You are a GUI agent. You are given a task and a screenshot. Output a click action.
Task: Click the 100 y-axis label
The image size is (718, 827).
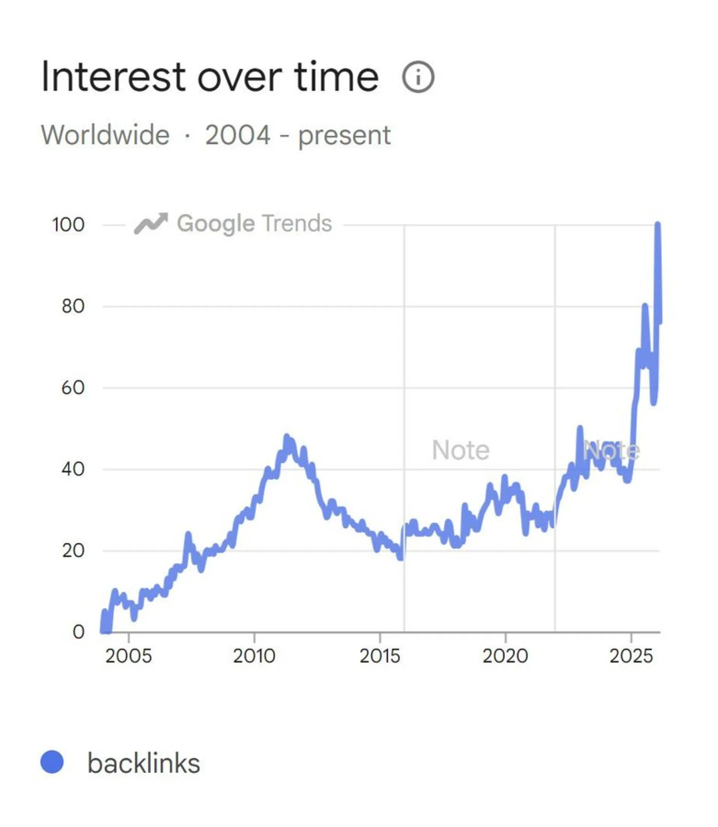(x=68, y=225)
